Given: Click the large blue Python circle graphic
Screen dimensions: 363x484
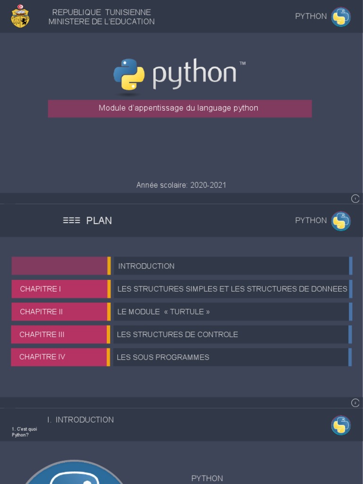Looking at the screenshot, I should coord(73,474).
